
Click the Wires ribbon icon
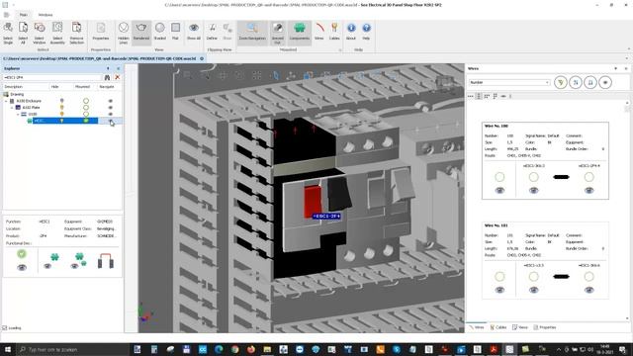pyautogui.click(x=318, y=32)
